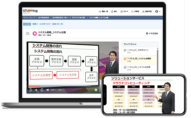Screen dimensions: 191x118
Task: Skip the video forward 10 seconds
Action: [42, 90]
